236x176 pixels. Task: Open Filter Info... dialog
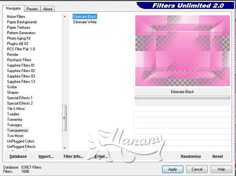[x=73, y=156]
